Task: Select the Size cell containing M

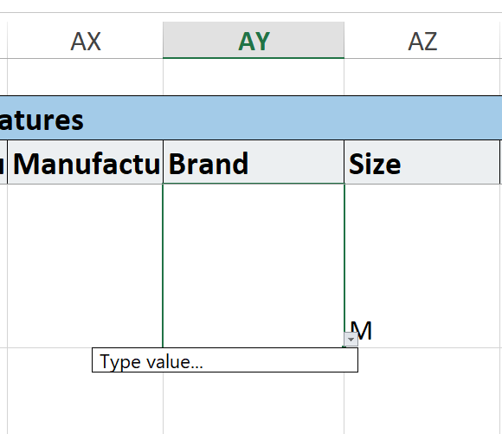Action: (422, 266)
